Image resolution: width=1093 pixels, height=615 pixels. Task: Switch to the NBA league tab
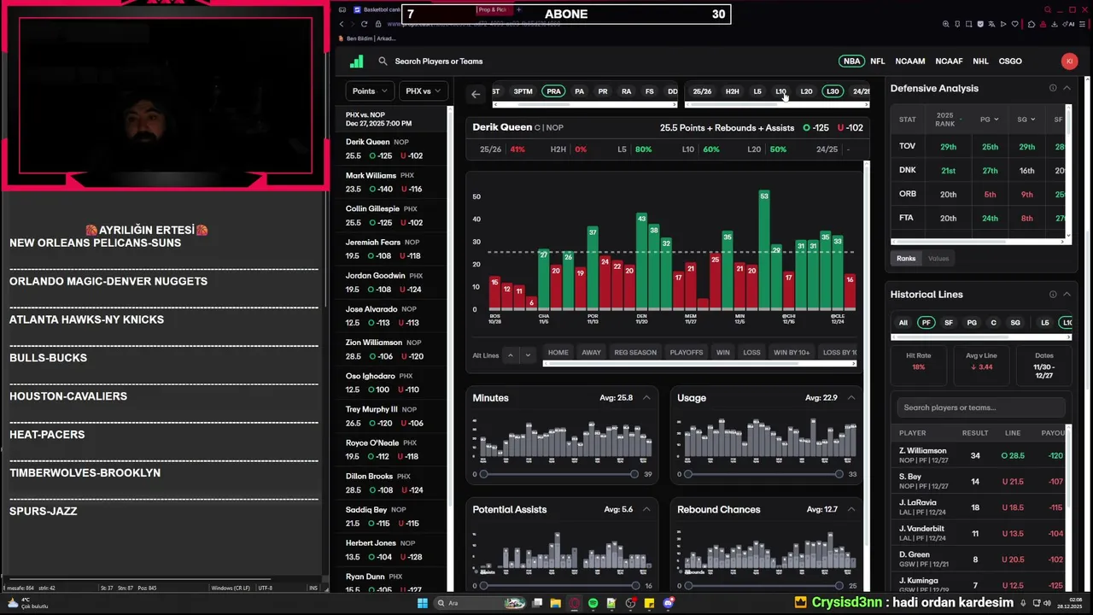(851, 61)
